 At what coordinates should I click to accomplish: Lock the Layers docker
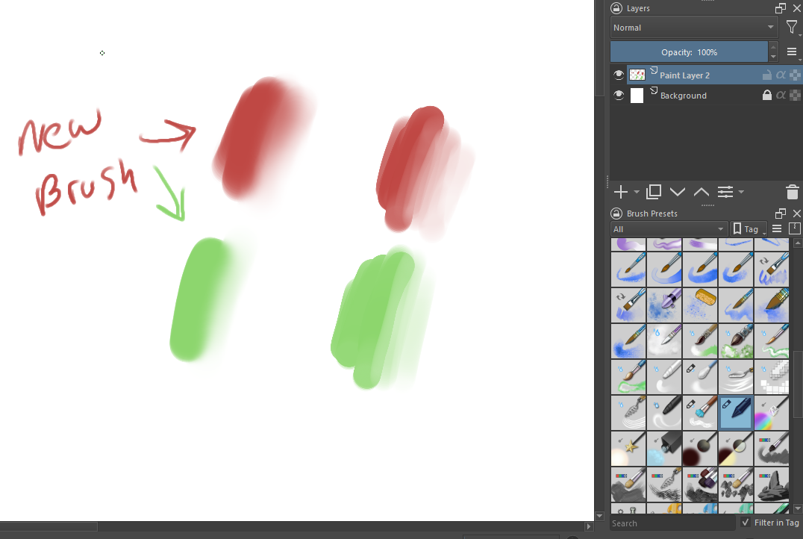click(x=616, y=8)
